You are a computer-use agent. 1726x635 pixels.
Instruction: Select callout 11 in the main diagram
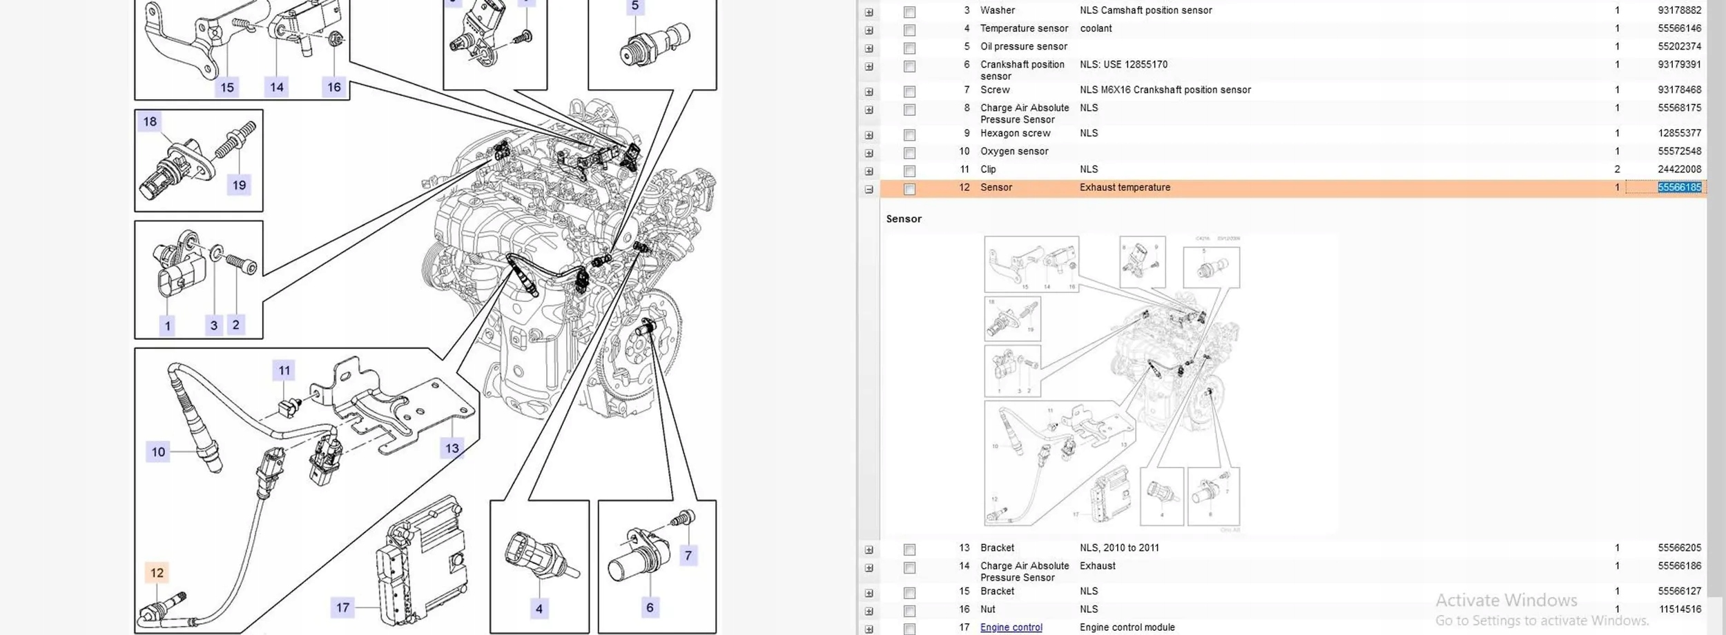coord(284,371)
